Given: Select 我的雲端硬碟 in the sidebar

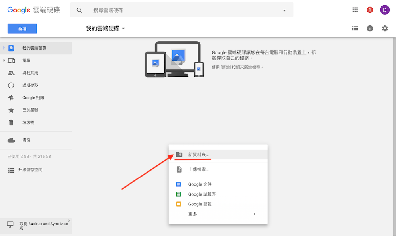Looking at the screenshot, I should [36, 48].
